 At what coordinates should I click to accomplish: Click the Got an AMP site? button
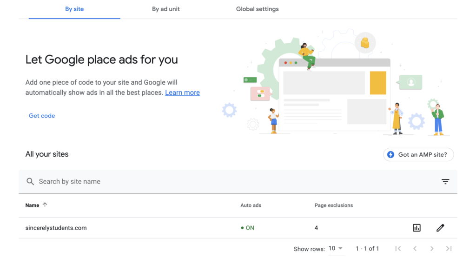418,154
